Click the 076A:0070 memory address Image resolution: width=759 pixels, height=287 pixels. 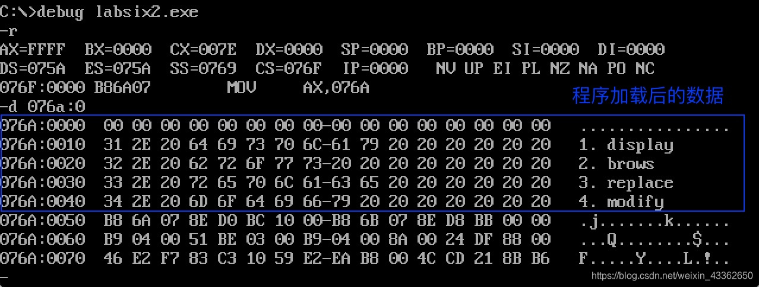coord(43,259)
